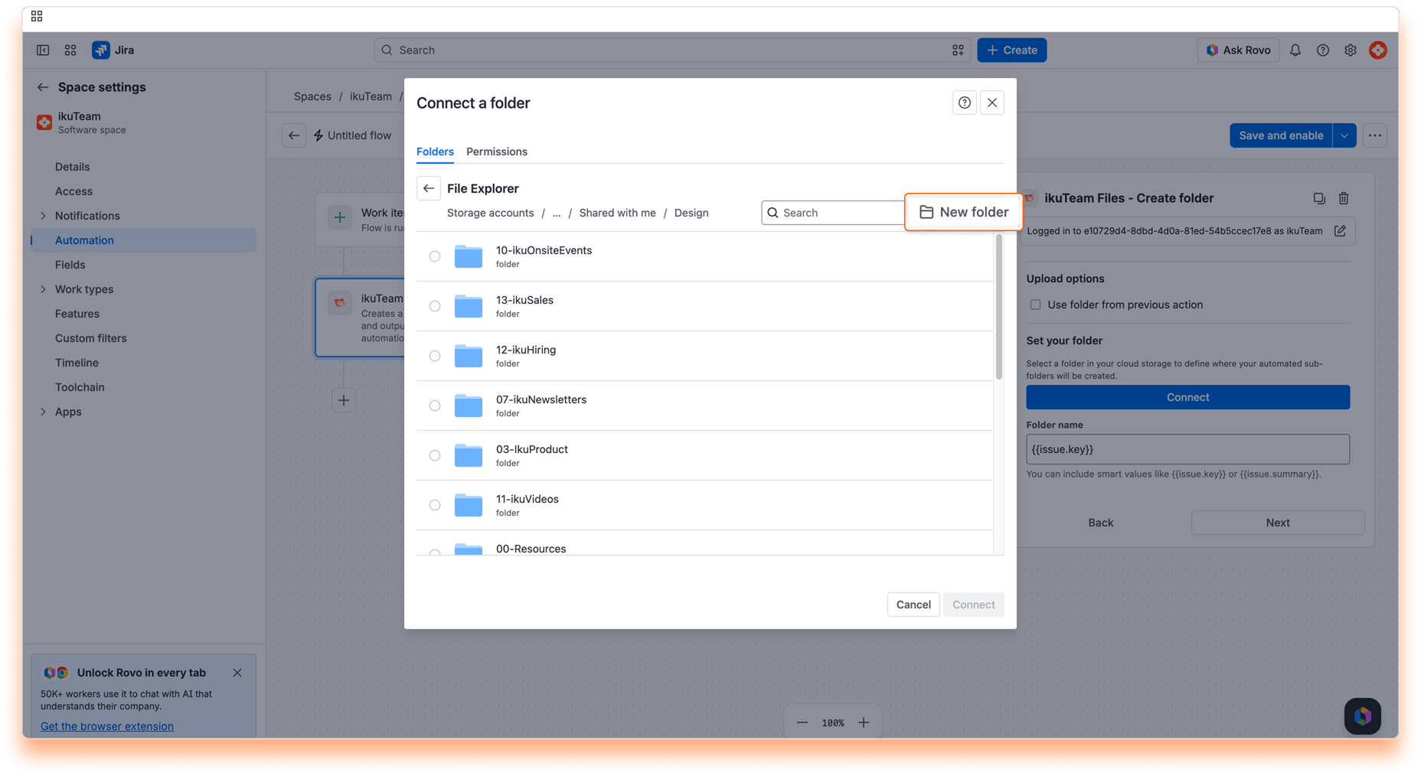This screenshot has height=776, width=1421.
Task: Select the 03-IkuProduct folder radio button
Action: (x=435, y=455)
